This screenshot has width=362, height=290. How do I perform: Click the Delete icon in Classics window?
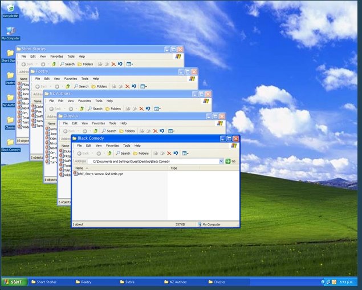(x=156, y=131)
